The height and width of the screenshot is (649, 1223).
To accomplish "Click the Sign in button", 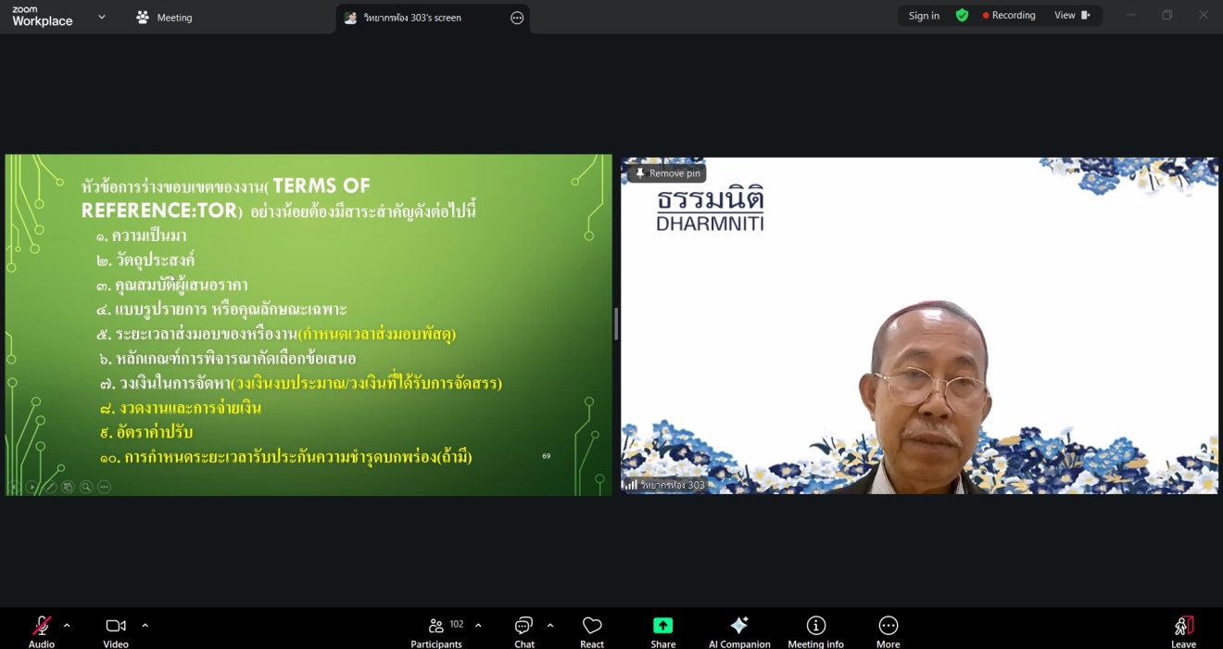I will coord(924,16).
